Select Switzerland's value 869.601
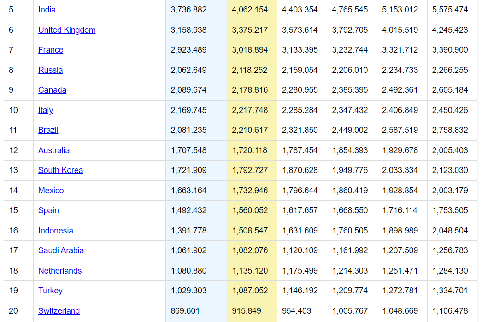This screenshot has height=322, width=482. [185, 311]
